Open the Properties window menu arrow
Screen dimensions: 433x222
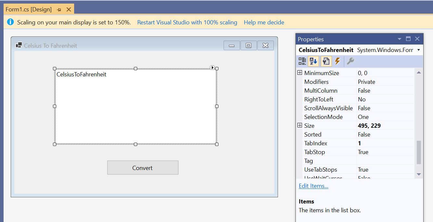click(x=400, y=39)
